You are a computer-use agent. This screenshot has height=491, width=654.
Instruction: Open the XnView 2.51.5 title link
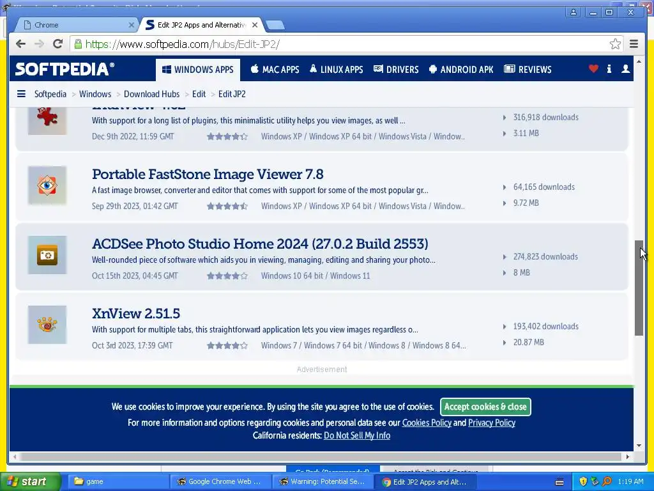[136, 313]
